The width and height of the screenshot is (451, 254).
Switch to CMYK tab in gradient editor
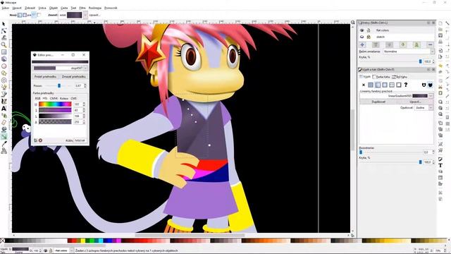coord(54,99)
